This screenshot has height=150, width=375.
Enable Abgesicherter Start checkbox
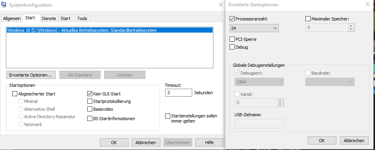[x=15, y=94]
